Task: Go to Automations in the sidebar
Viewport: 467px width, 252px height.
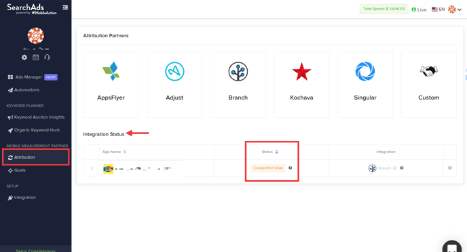Action: coord(24,89)
